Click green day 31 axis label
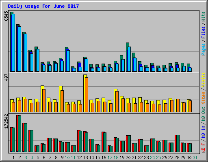 (x=195, y=158)
